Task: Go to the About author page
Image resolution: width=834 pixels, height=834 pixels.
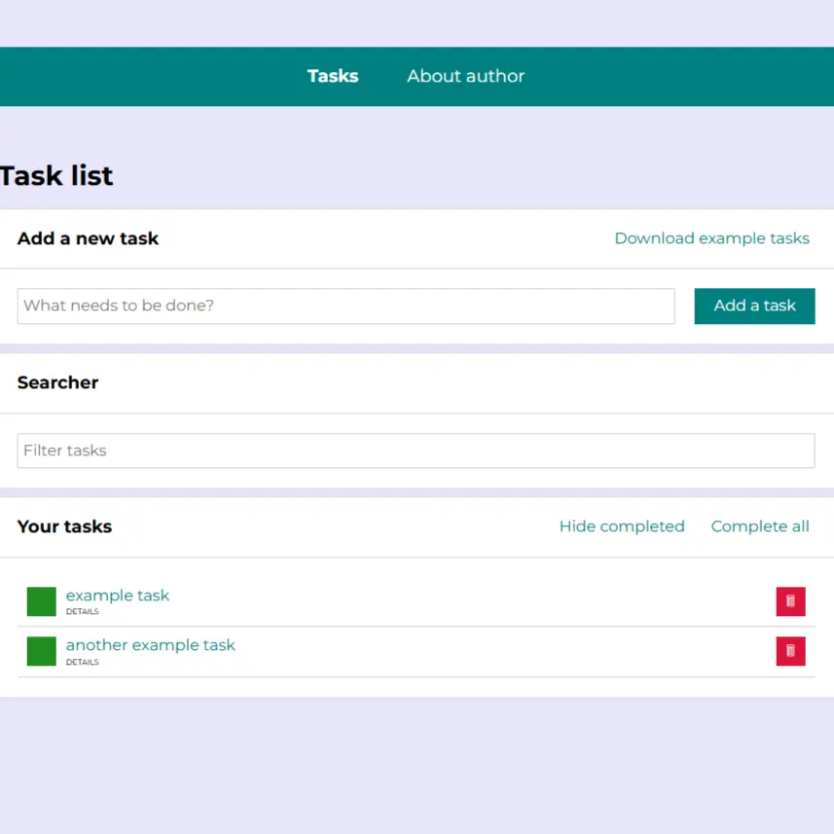Action: click(x=465, y=76)
